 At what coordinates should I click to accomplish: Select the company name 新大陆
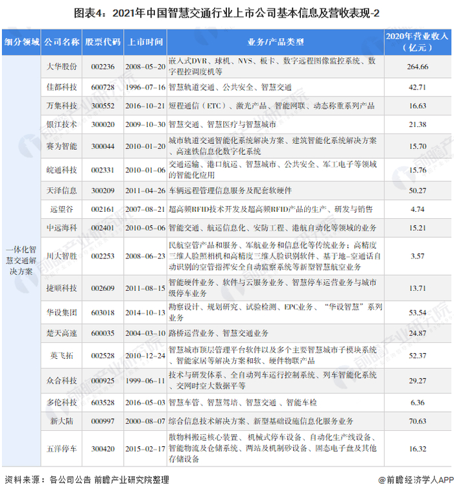coord(62,421)
